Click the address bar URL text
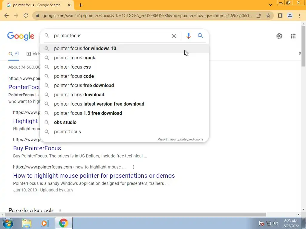This screenshot has width=306, height=229. coord(147,16)
